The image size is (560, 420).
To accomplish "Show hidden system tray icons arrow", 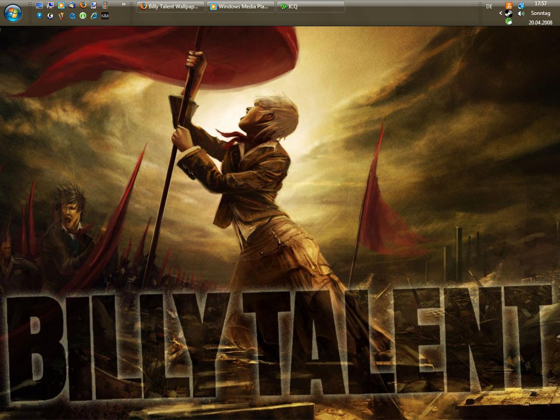I will tap(500, 13).
